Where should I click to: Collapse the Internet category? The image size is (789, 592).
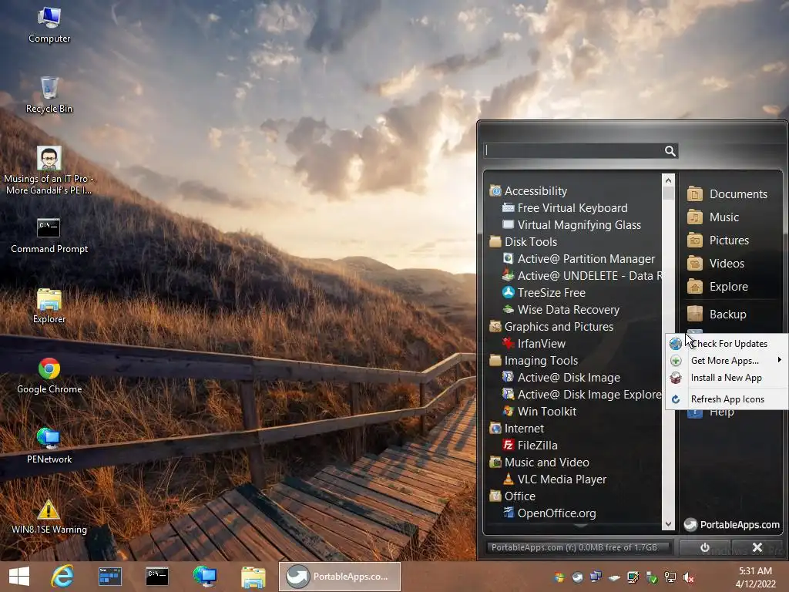517,429
